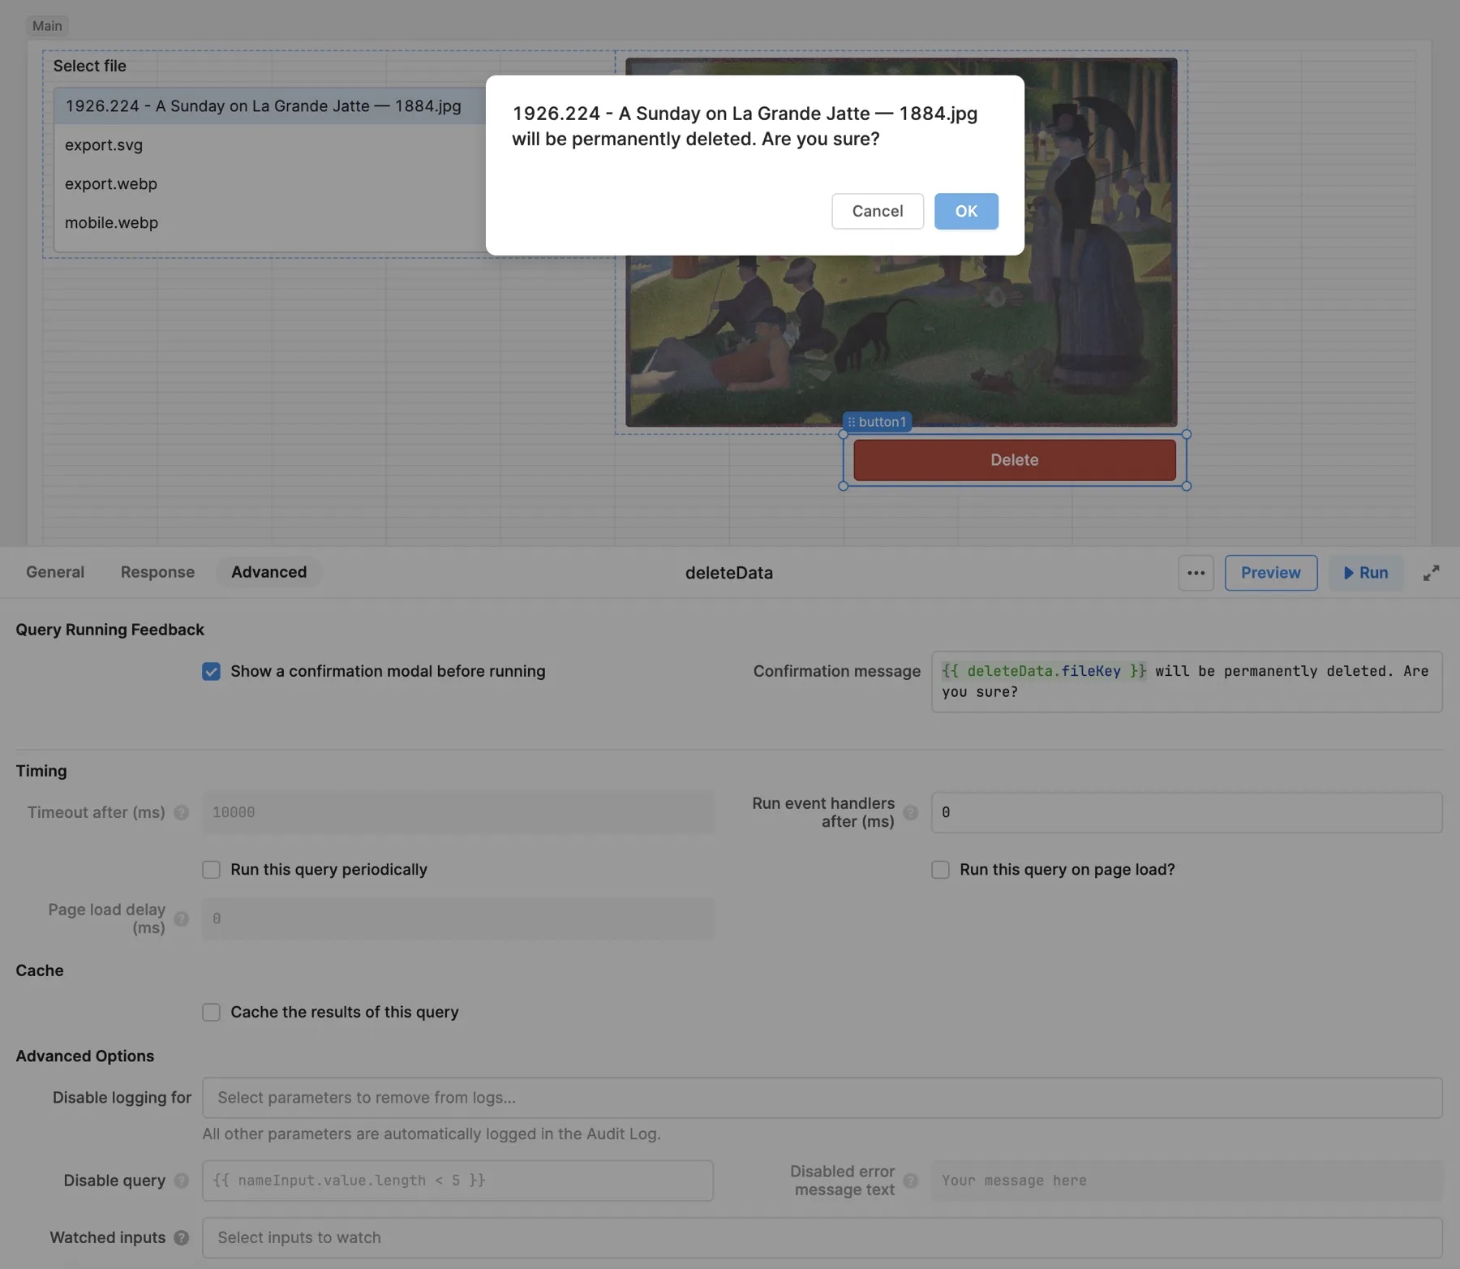Click help icon next to Watched inputs
The image size is (1460, 1269).
click(182, 1237)
